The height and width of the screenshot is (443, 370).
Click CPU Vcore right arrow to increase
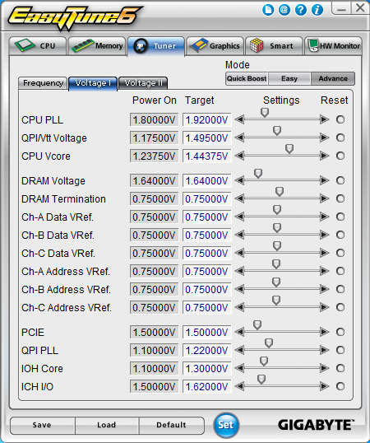click(x=325, y=156)
